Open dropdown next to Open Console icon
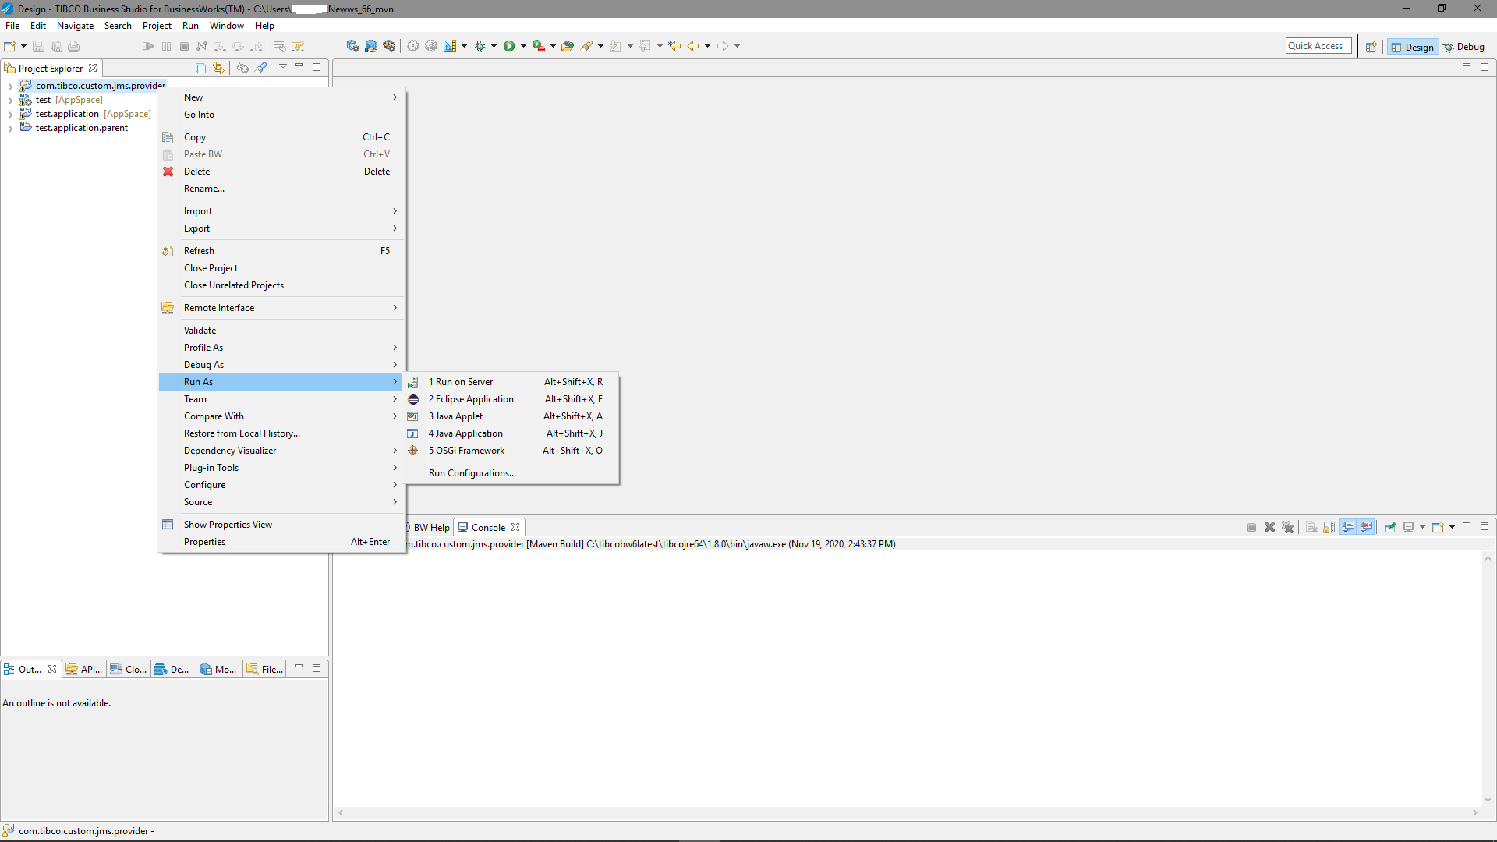 click(1452, 527)
